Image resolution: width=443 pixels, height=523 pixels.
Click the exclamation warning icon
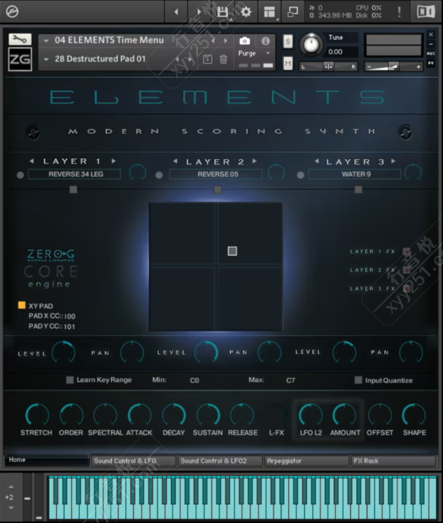[399, 12]
